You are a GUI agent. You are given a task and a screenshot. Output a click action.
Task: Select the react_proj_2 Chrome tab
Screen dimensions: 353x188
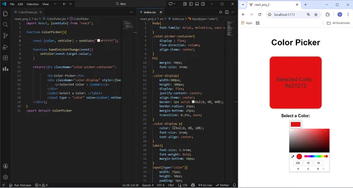(274, 5)
